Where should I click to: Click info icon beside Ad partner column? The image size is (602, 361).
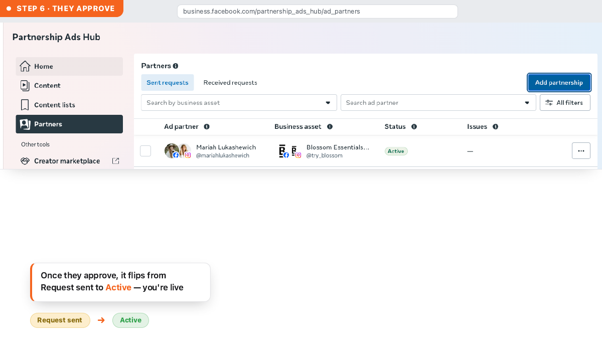[207, 127]
